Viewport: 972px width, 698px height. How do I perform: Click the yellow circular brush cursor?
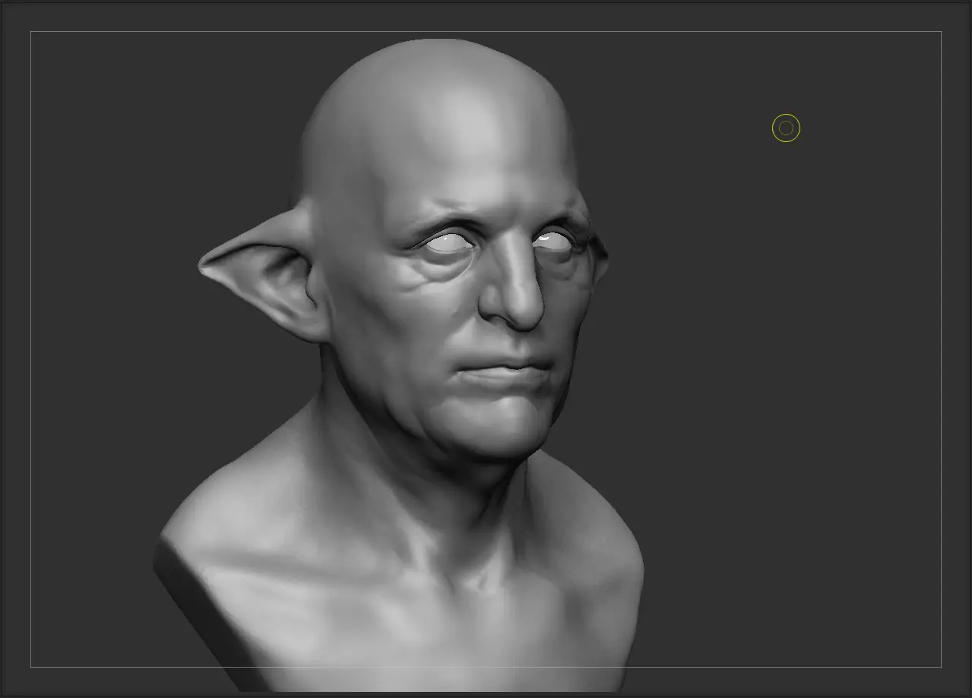click(x=786, y=128)
